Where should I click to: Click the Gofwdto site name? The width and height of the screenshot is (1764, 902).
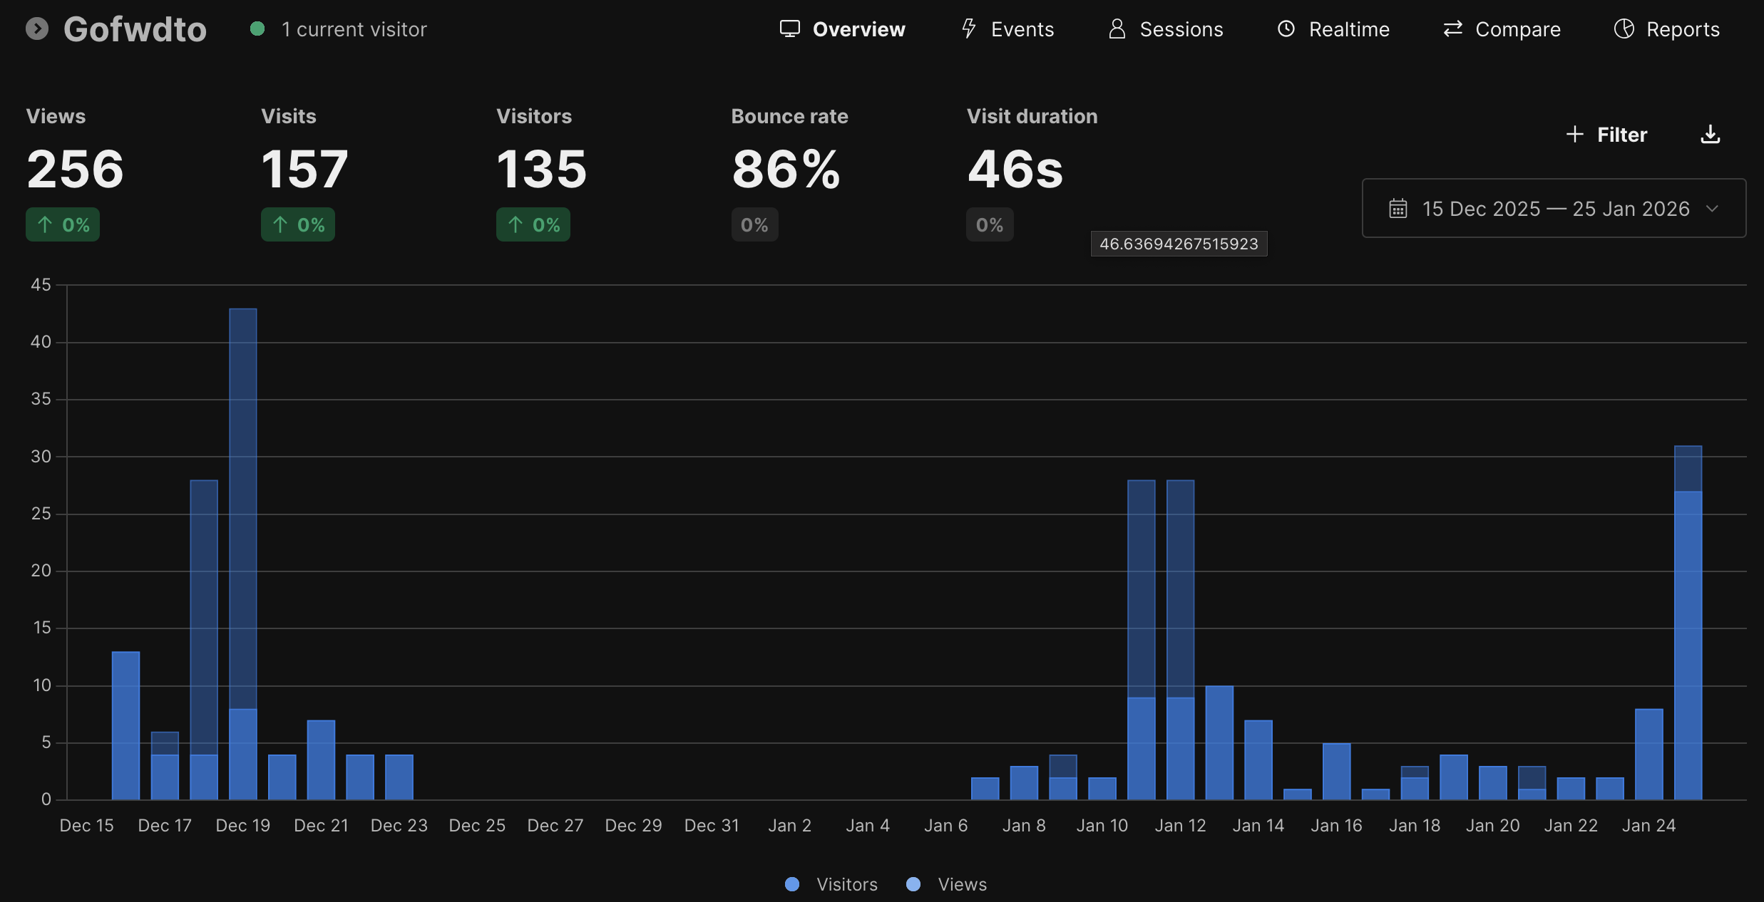135,28
